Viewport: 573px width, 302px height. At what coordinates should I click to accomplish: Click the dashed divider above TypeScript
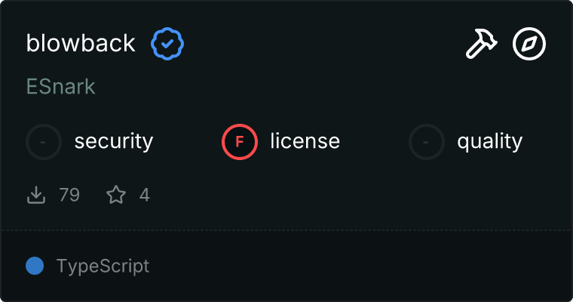pos(286,230)
